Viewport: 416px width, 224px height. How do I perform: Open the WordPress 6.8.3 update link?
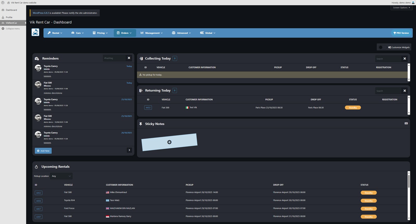[41, 13]
